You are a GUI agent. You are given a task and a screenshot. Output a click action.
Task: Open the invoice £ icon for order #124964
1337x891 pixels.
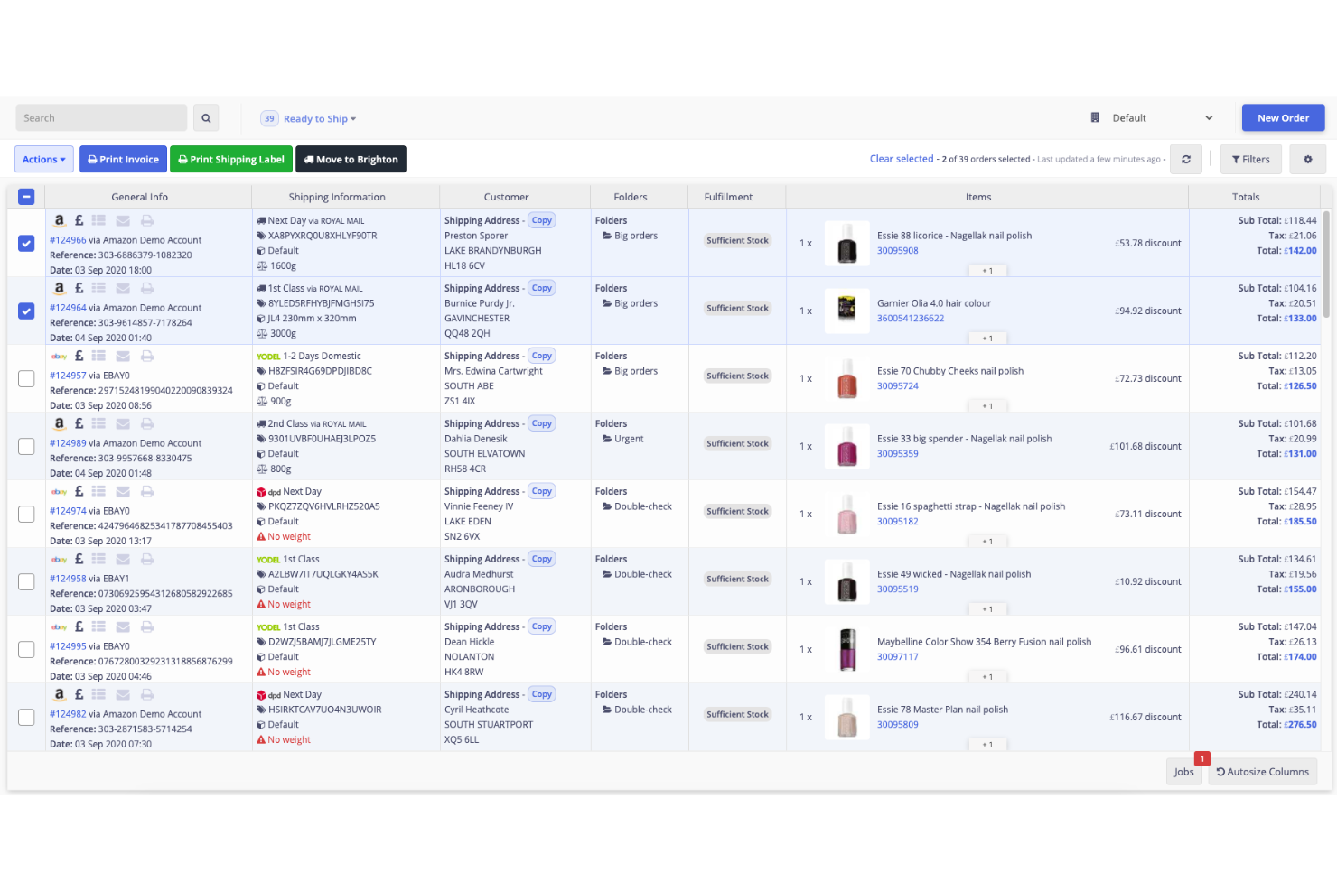click(x=79, y=287)
